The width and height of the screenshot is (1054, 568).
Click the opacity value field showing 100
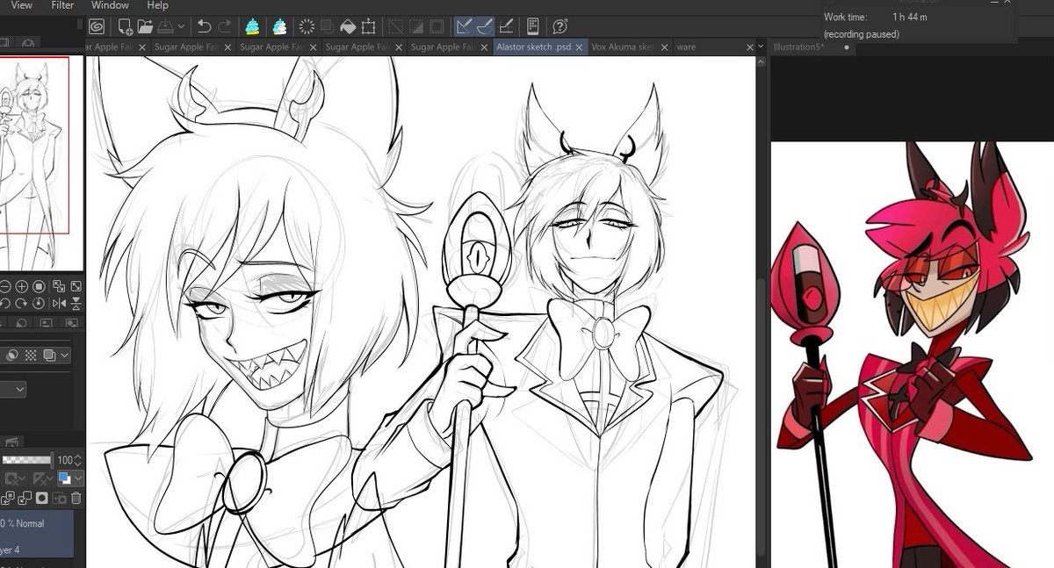coord(64,460)
